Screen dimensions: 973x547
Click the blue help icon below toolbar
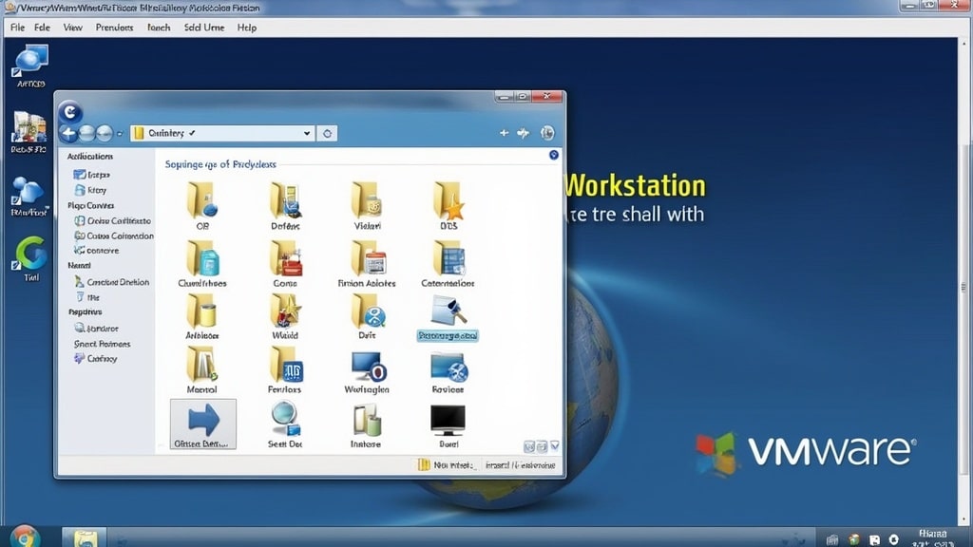[554, 155]
